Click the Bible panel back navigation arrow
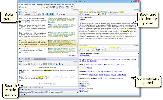 click(19, 14)
